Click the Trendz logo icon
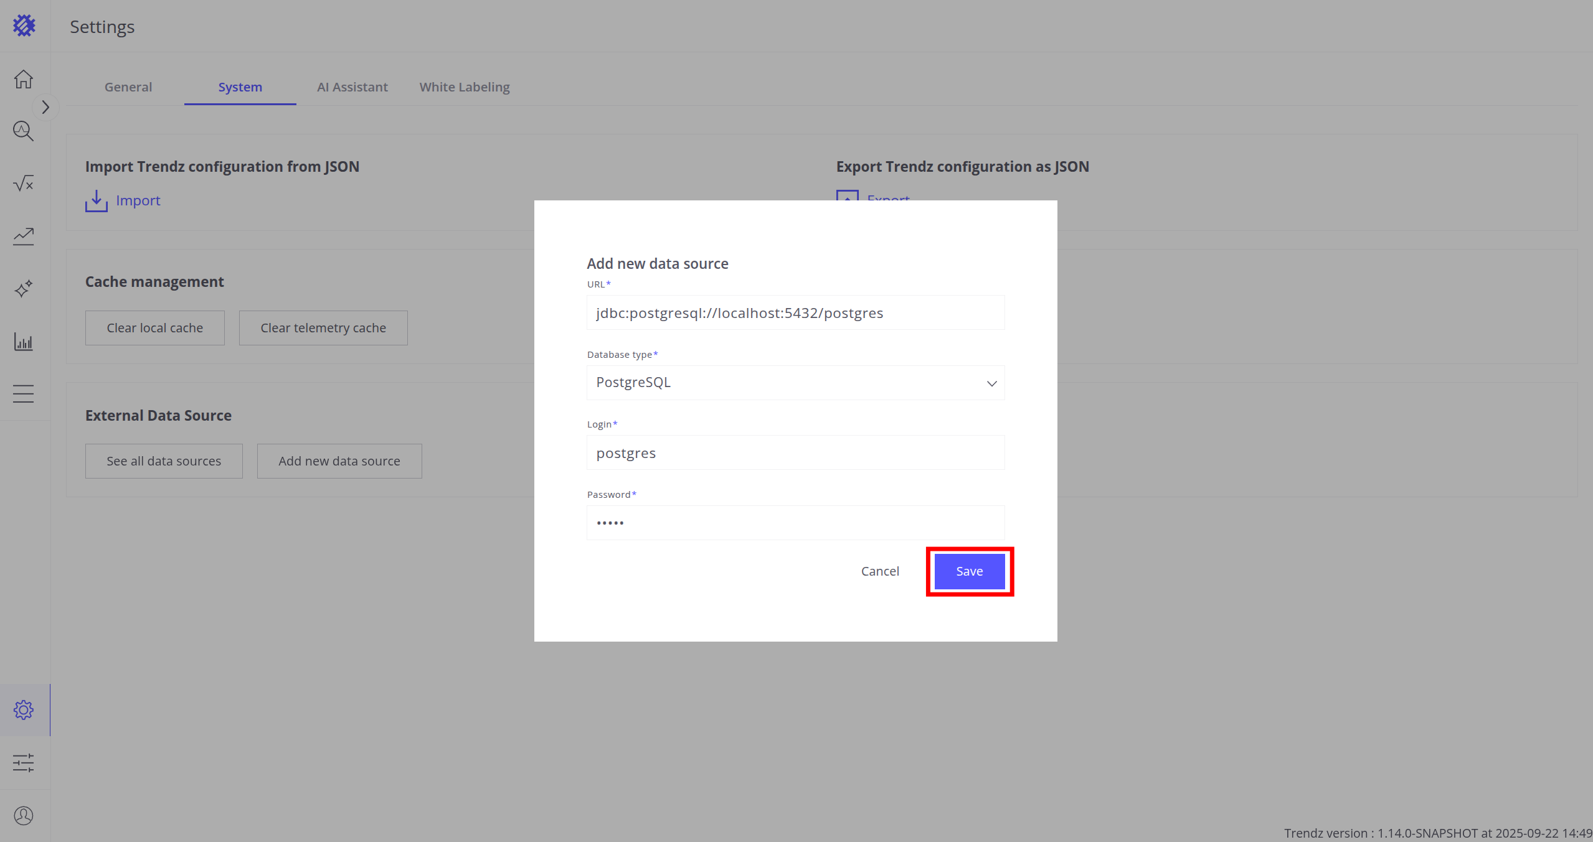Viewport: 1593px width, 842px height. (24, 26)
